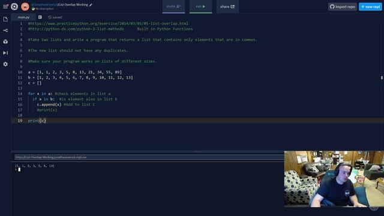The image size is (384, 216).
Task: Click the invite button
Action: pyautogui.click(x=173, y=7)
